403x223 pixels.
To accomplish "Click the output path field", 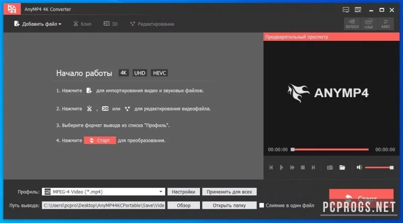I will pos(104,205).
